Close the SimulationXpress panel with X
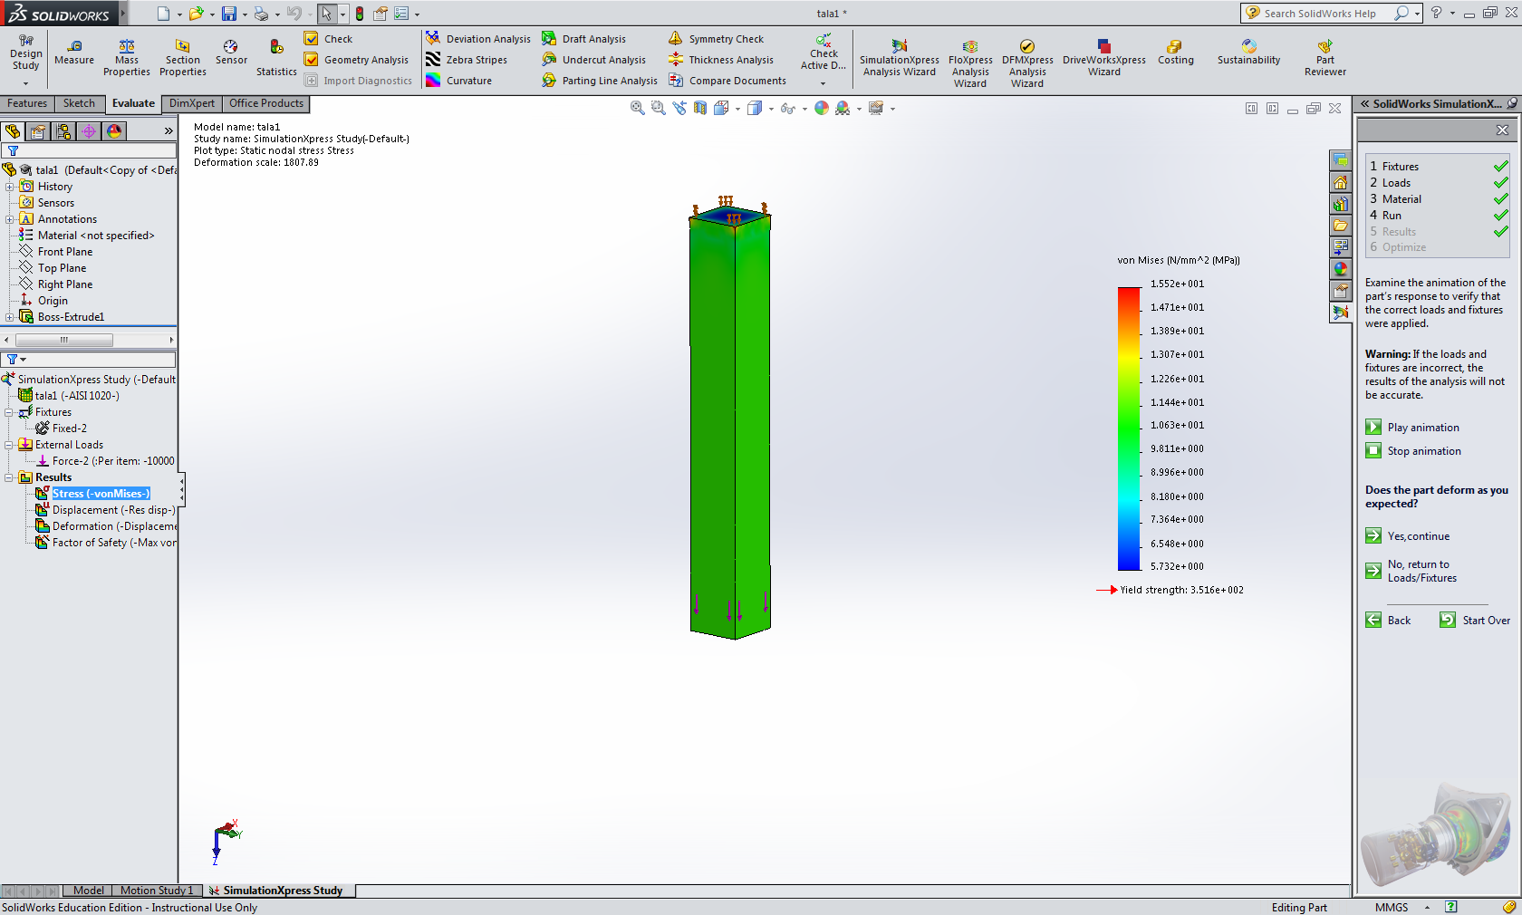Viewport: 1522px width, 915px height. tap(1502, 130)
